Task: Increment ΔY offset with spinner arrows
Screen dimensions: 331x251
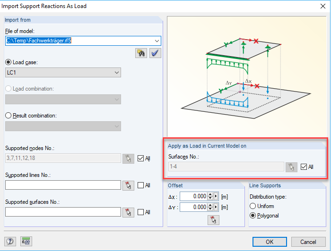Action: pyautogui.click(x=210, y=205)
